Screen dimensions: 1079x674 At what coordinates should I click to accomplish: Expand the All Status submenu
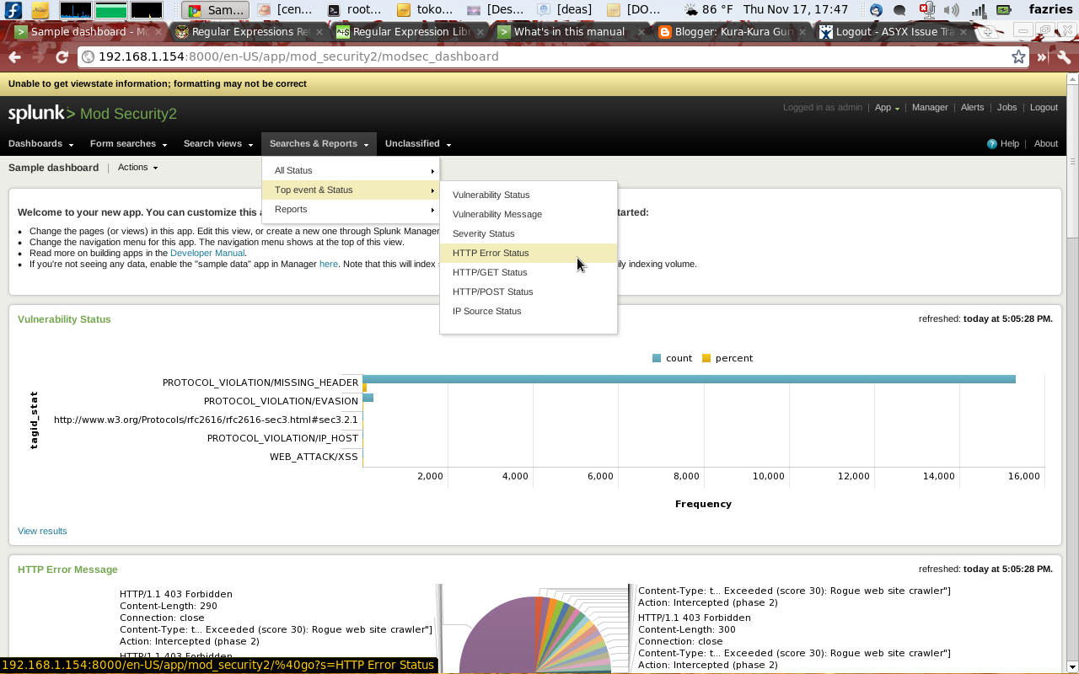tap(351, 171)
